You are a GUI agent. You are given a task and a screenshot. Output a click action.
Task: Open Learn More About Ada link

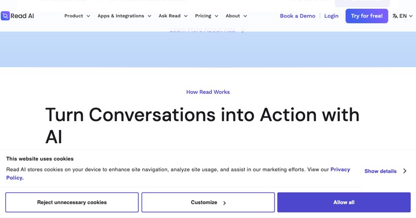207,30
